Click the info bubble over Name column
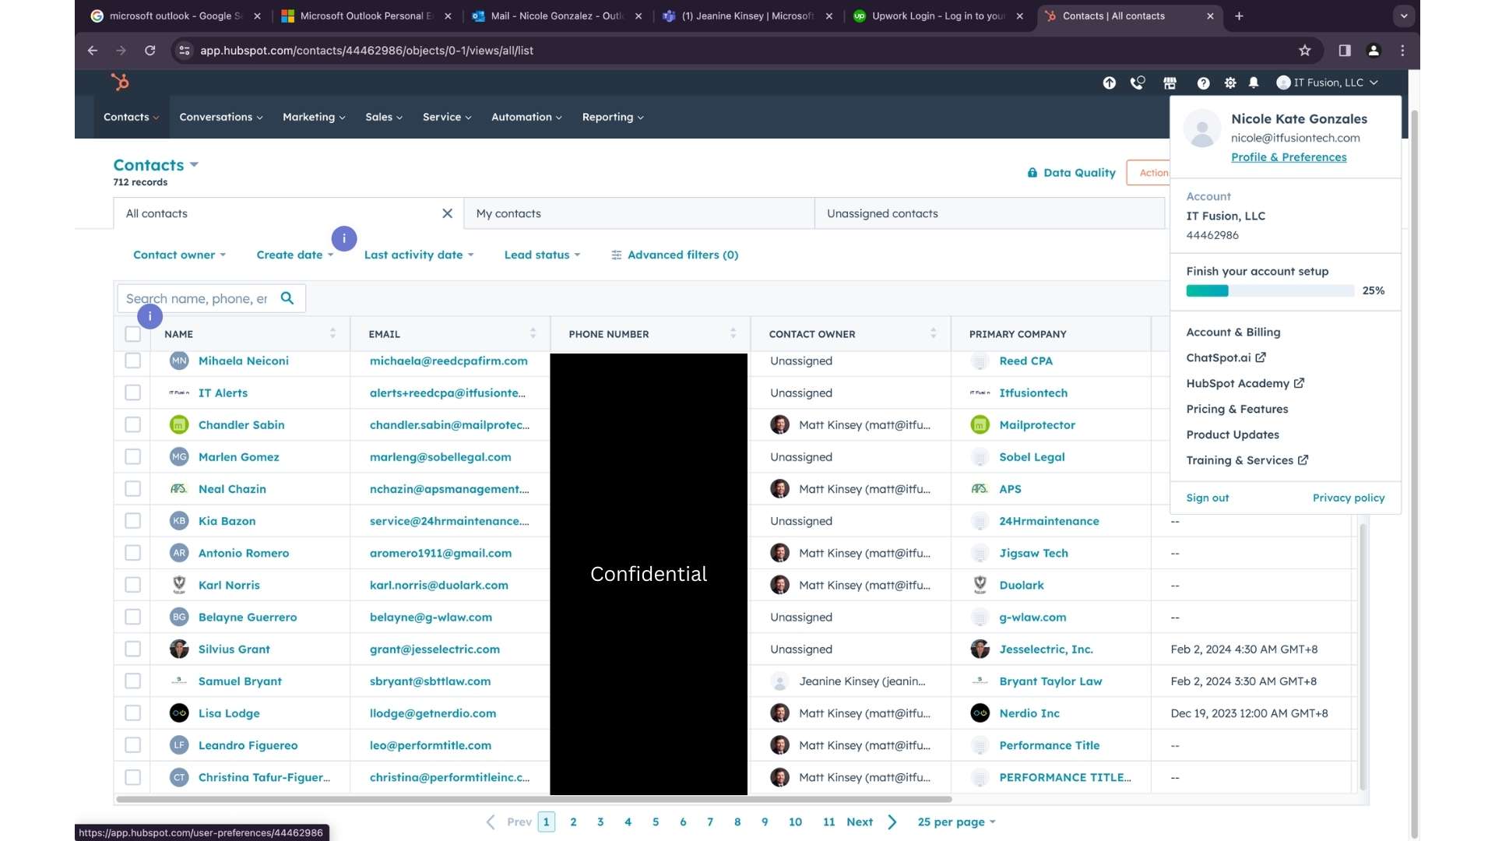 (x=149, y=316)
